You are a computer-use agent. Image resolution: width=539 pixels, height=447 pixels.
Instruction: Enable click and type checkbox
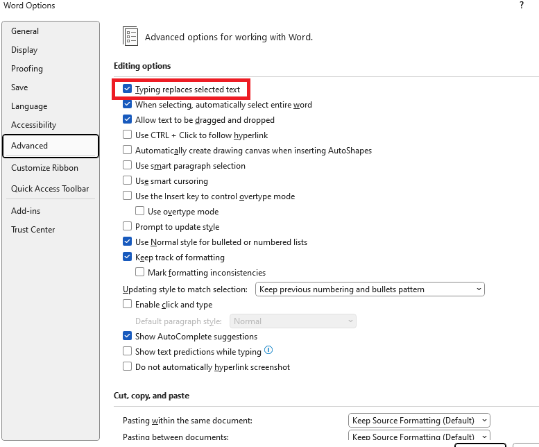point(127,304)
